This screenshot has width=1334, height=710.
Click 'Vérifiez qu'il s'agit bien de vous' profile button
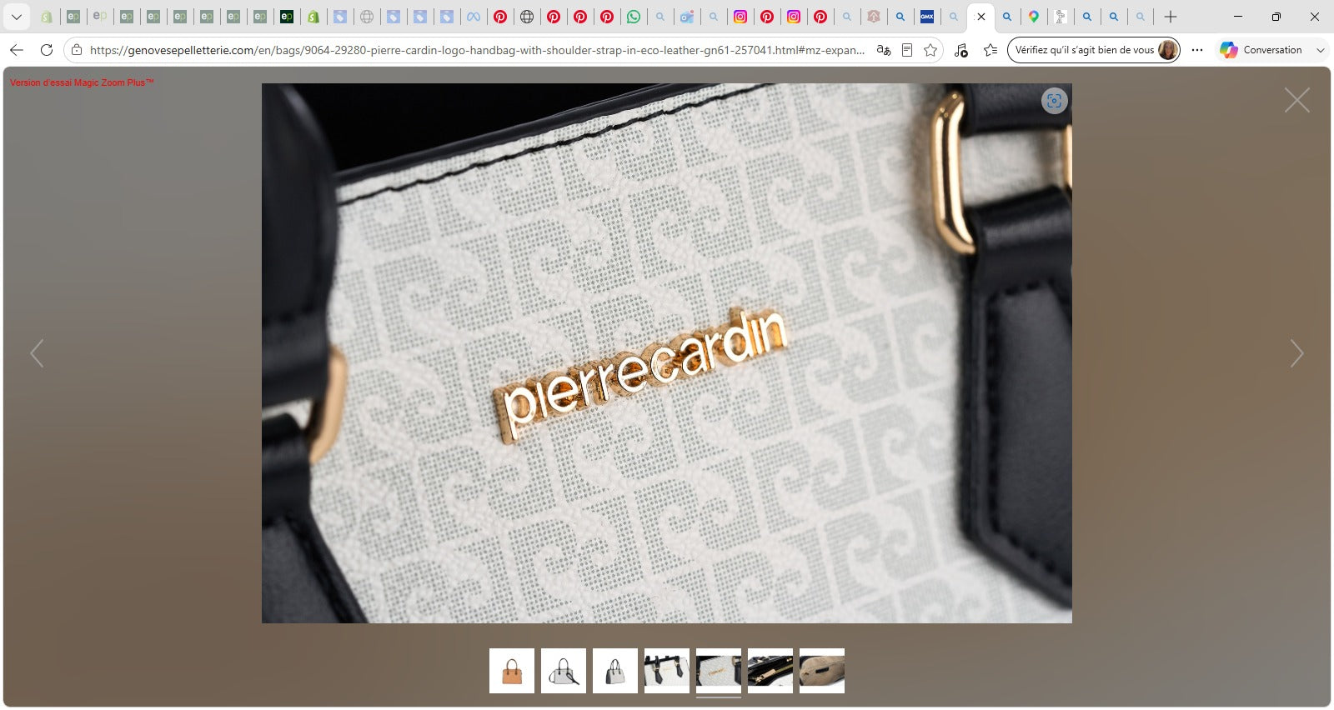click(x=1094, y=50)
